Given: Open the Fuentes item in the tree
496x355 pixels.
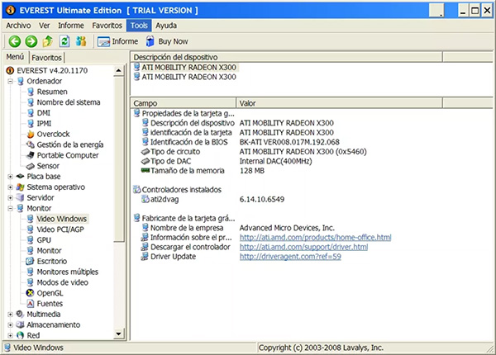Looking at the screenshot, I should pos(50,304).
